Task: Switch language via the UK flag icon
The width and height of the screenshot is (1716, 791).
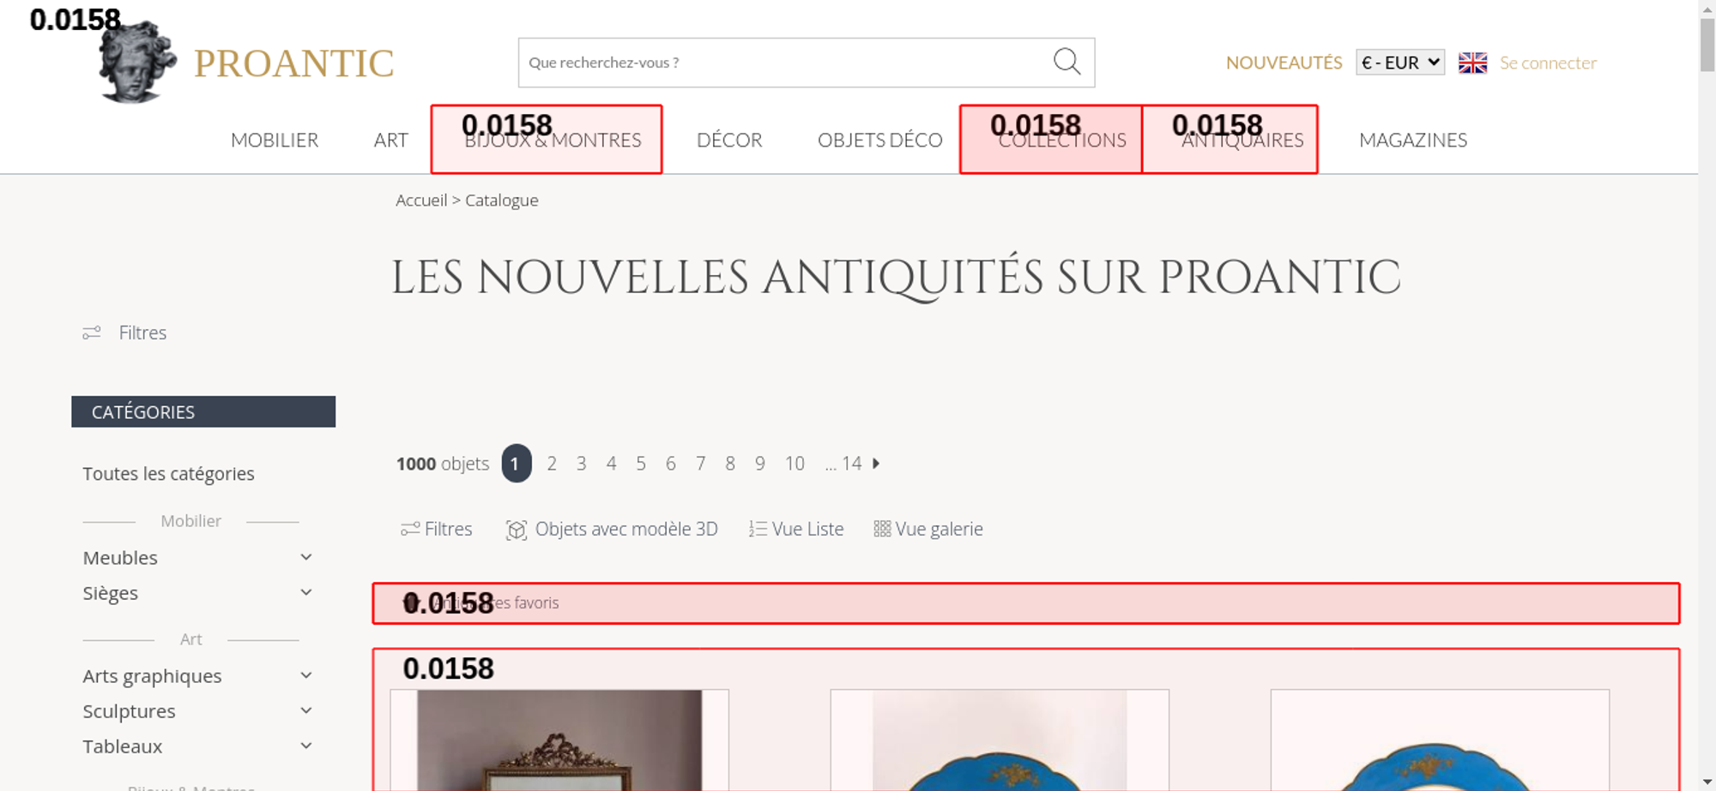Action: pyautogui.click(x=1472, y=63)
